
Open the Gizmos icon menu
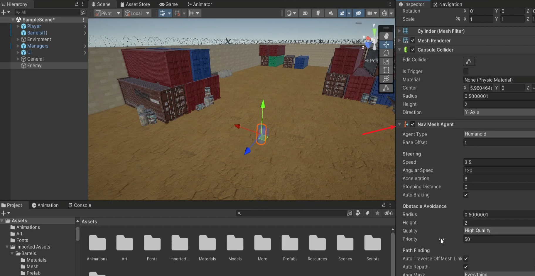pos(384,13)
